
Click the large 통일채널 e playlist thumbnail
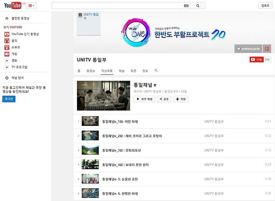(104, 96)
